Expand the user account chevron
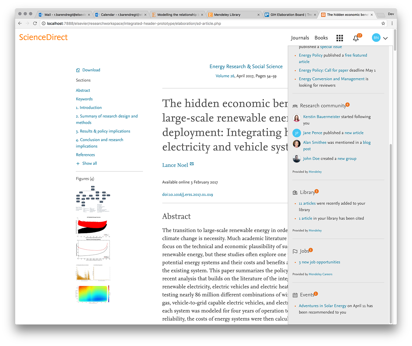The image size is (412, 346). (385, 38)
